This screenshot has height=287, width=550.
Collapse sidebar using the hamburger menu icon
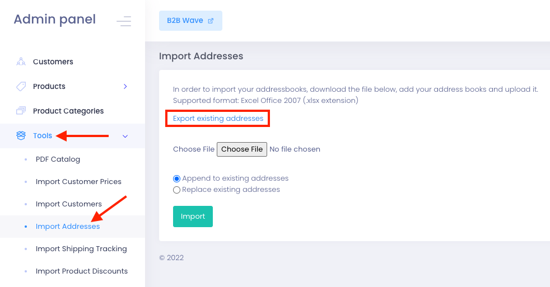point(124,21)
